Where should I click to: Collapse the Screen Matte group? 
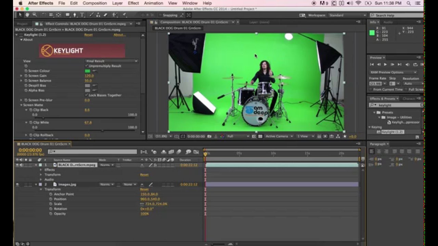coord(21,105)
